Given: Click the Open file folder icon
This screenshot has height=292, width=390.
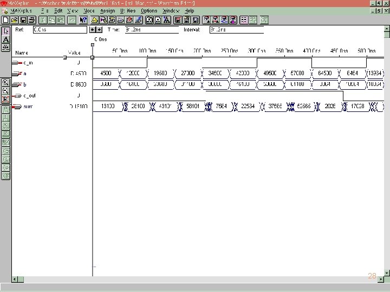Looking at the screenshot, I should tap(15, 20).
